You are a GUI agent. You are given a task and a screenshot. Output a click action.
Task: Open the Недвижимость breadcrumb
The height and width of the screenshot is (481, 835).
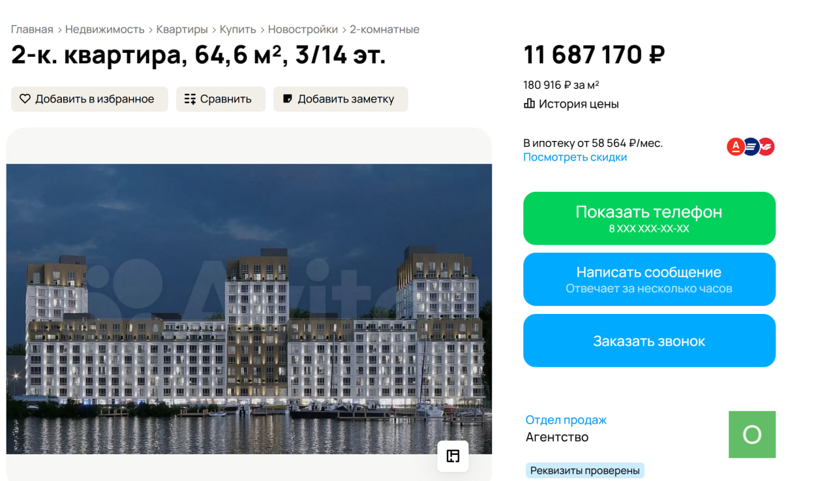pos(104,29)
